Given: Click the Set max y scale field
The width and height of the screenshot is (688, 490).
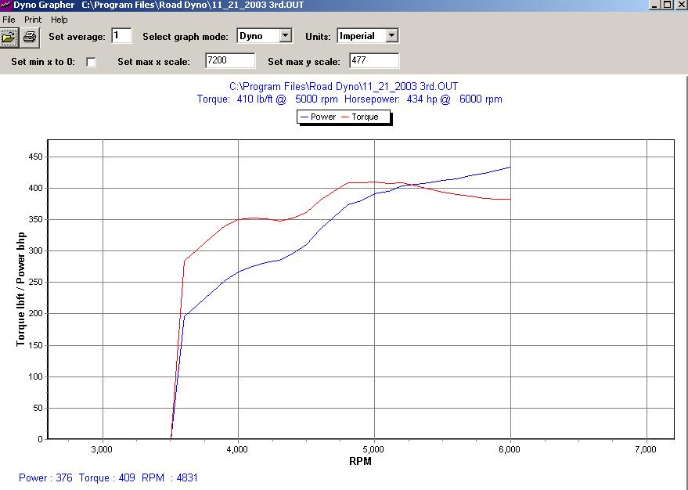Looking at the screenshot, I should pos(374,61).
